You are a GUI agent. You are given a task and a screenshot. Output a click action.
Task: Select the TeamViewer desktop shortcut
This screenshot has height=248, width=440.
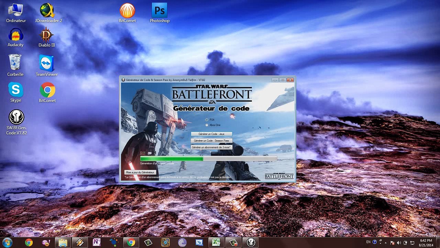(x=47, y=65)
